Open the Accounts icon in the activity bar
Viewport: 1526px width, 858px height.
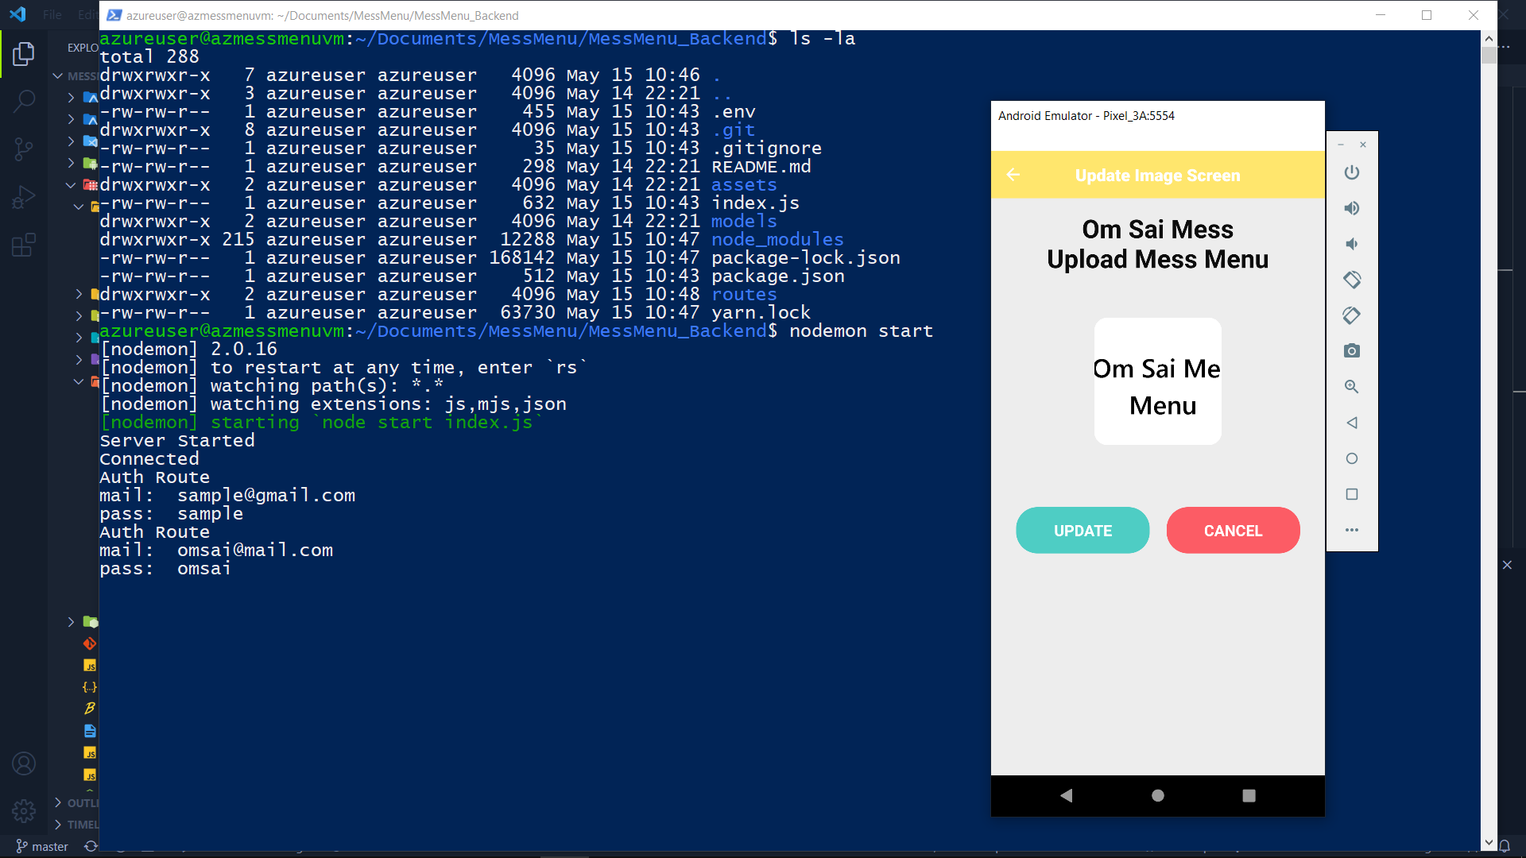pos(24,763)
